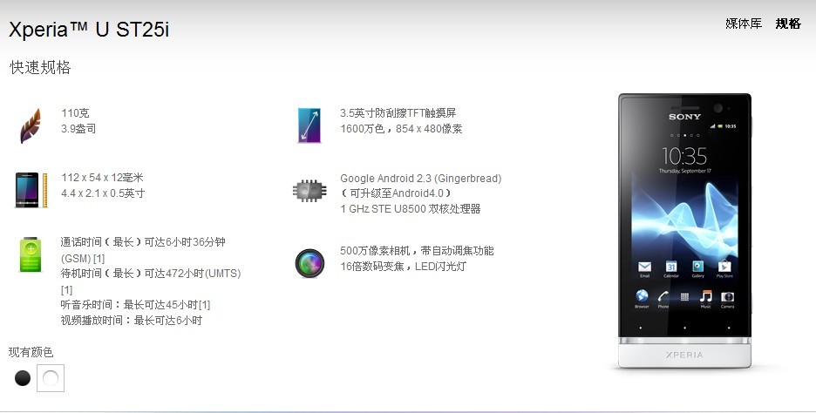Click the [1] footnote after (GSM)
The image size is (816, 413).
[99, 258]
